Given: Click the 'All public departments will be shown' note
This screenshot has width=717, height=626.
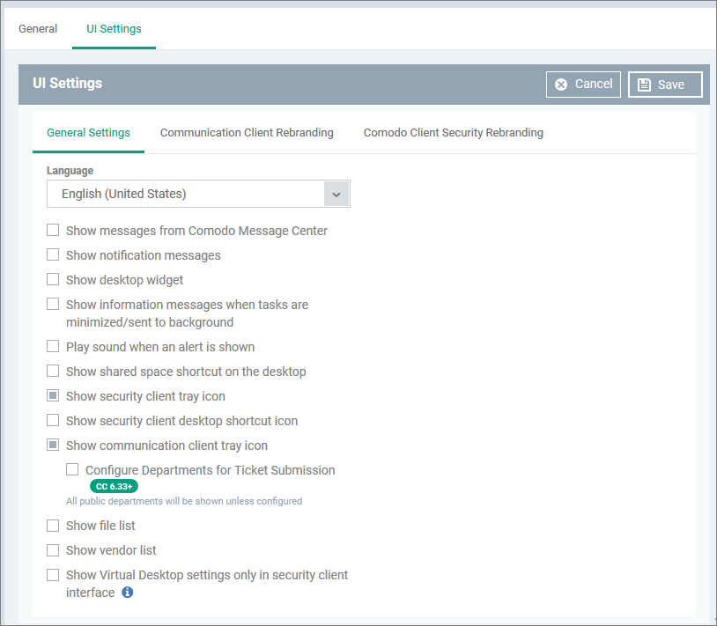Looking at the screenshot, I should 184,501.
